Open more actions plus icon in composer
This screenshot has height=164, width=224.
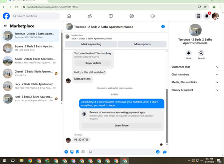66,152
